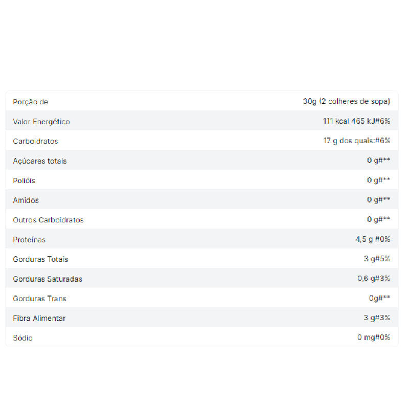Select the '17 g dos quais:#6%' value
The width and height of the screenshot is (409, 409).
[x=356, y=141]
